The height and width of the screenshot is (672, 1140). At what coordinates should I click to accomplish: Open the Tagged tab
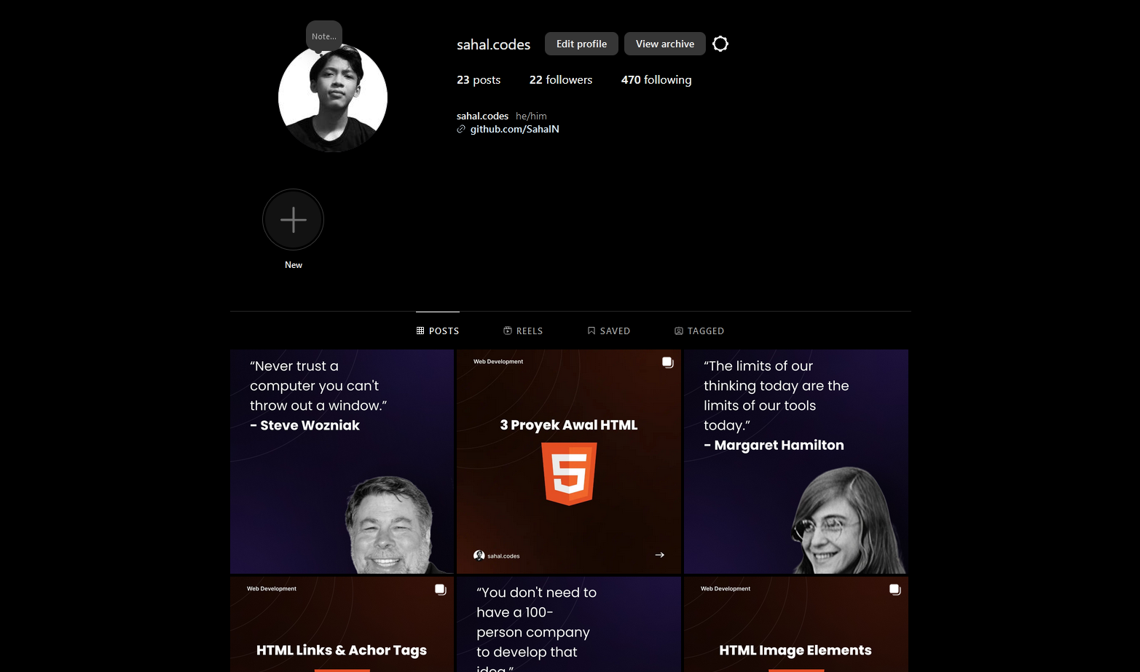tap(699, 331)
